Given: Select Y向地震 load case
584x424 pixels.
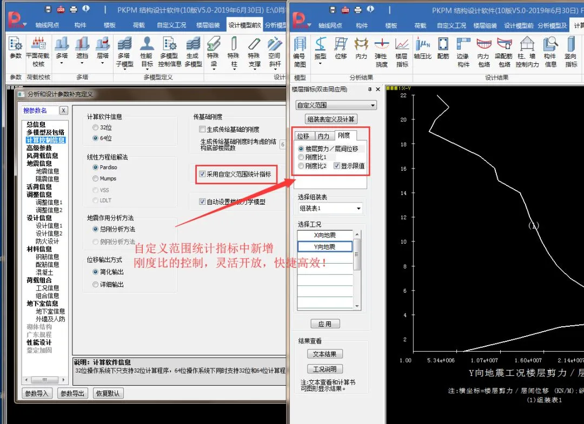Looking at the screenshot, I should click(325, 247).
